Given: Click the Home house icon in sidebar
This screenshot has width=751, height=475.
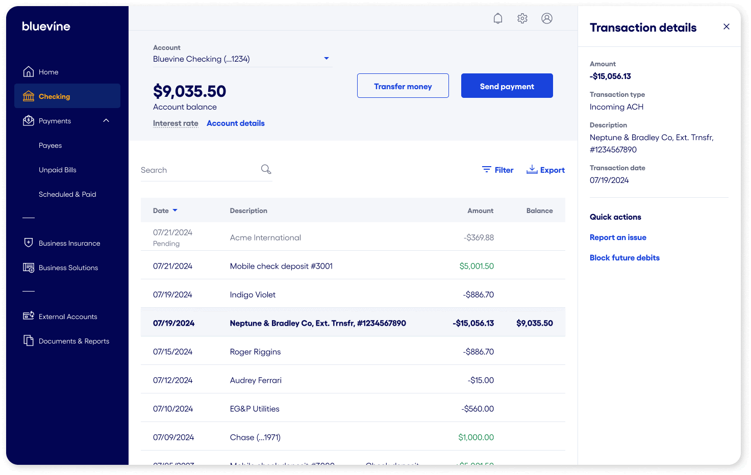Looking at the screenshot, I should click(x=29, y=72).
